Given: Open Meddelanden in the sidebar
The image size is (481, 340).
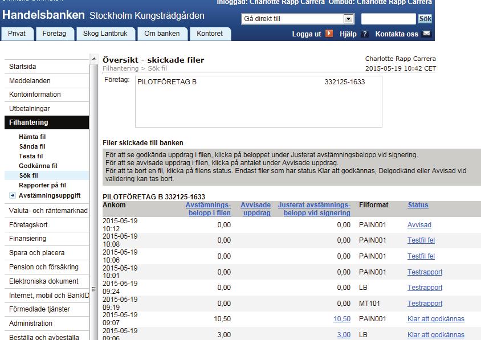Looking at the screenshot, I should coord(47,81).
